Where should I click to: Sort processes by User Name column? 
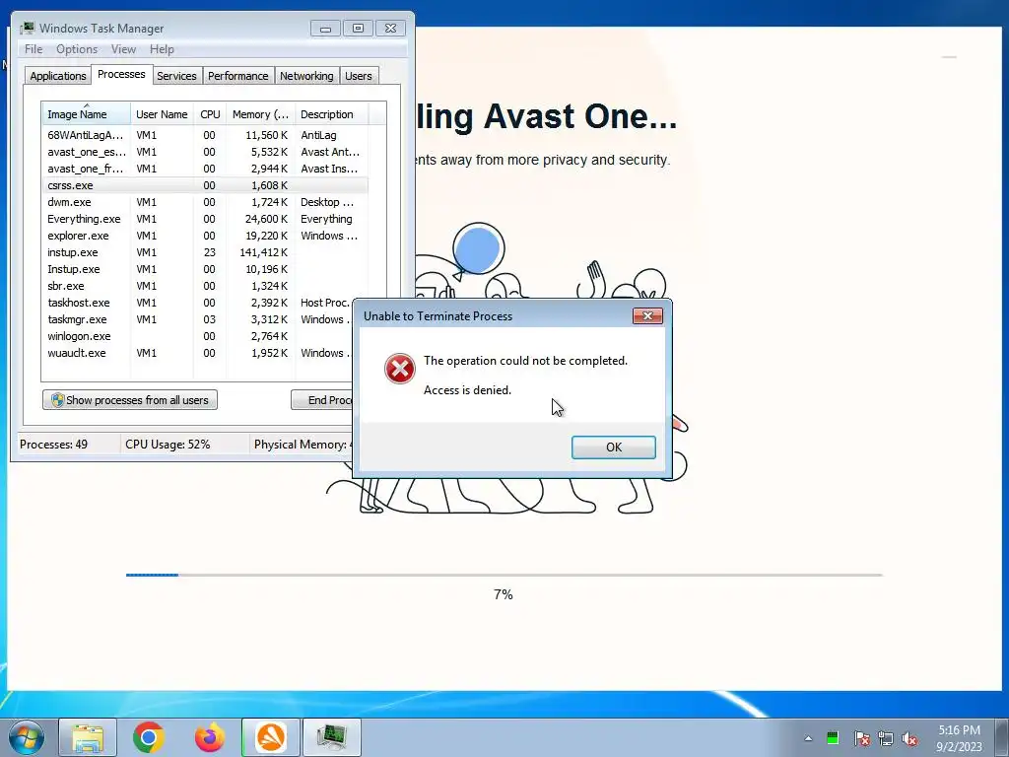pyautogui.click(x=162, y=114)
